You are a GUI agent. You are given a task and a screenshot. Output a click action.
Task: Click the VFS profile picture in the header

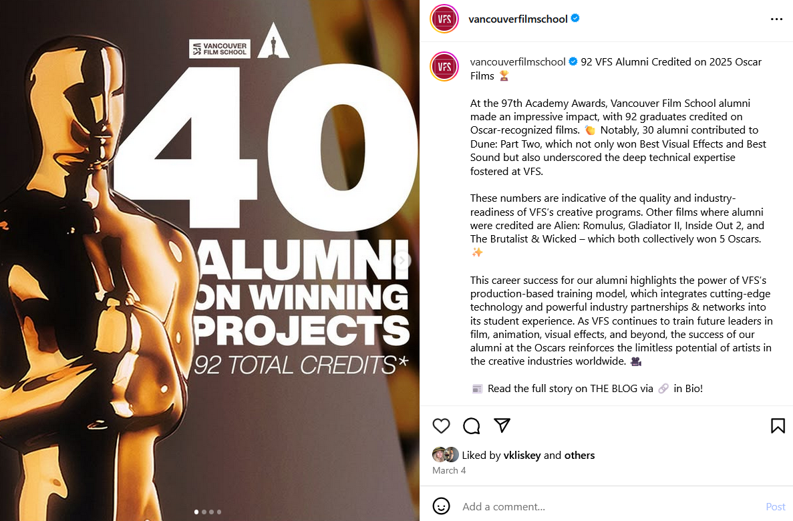444,19
